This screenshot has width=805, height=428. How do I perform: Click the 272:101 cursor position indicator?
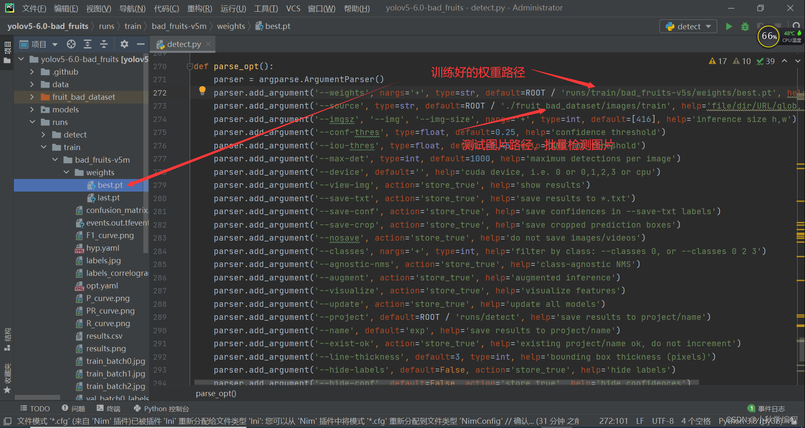[613, 421]
